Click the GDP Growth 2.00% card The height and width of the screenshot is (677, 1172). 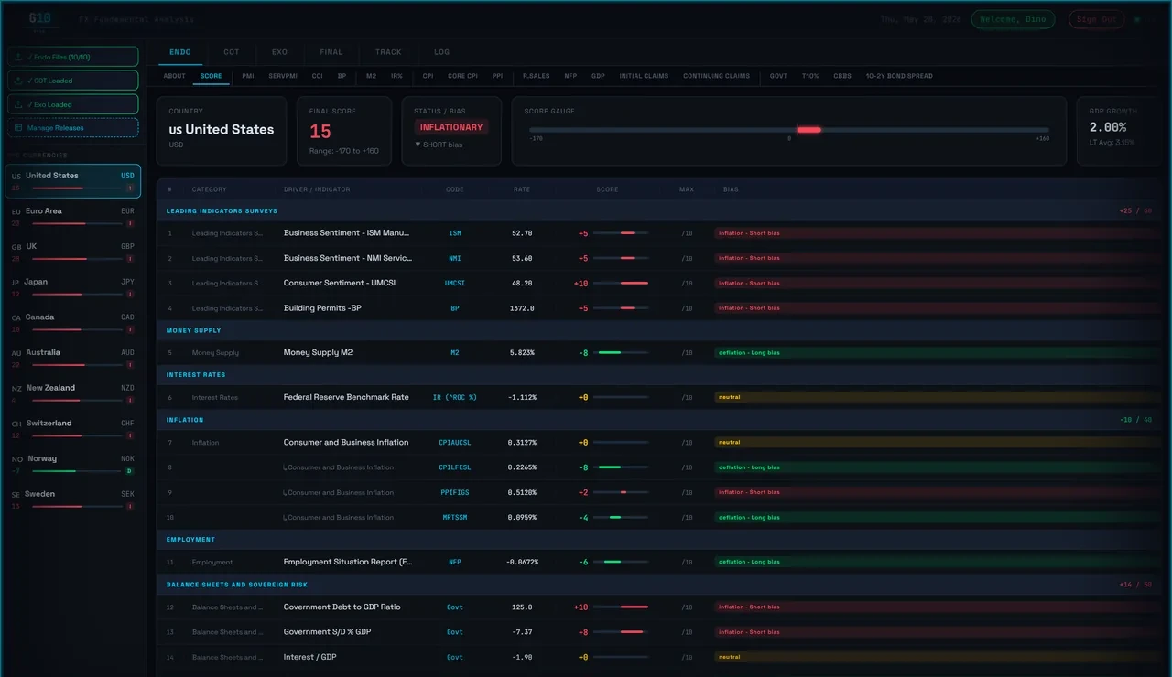click(x=1119, y=131)
